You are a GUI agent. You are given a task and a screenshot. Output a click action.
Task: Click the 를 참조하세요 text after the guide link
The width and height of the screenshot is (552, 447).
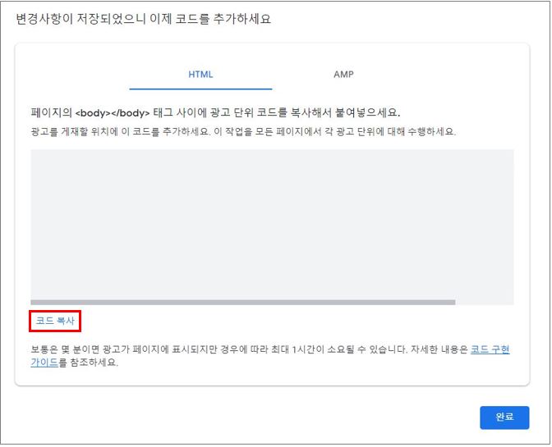[89, 363]
